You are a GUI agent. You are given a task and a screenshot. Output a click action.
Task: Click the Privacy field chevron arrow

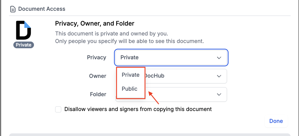coord(219,58)
